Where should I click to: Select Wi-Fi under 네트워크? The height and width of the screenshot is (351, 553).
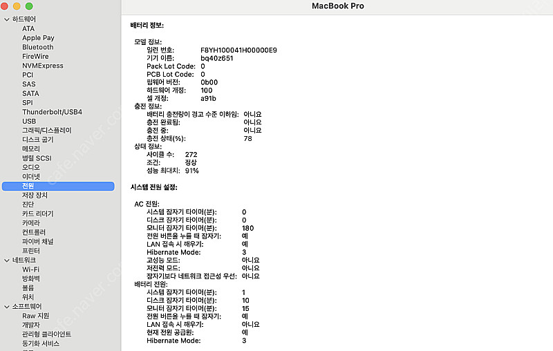click(x=30, y=269)
